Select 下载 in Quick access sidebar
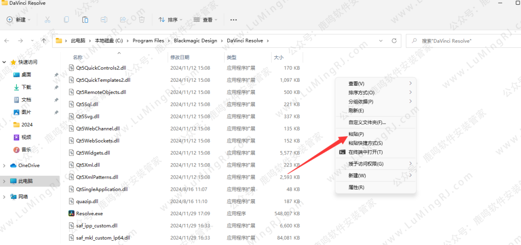The height and width of the screenshot is (245, 521). coord(26,87)
